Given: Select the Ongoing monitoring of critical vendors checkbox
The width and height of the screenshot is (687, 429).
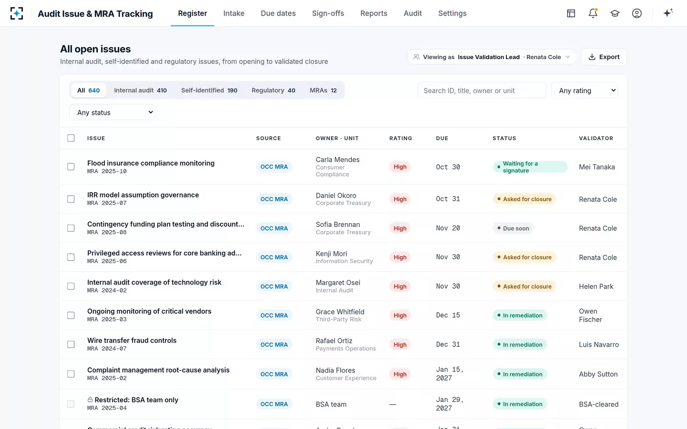Looking at the screenshot, I should pyautogui.click(x=71, y=316).
